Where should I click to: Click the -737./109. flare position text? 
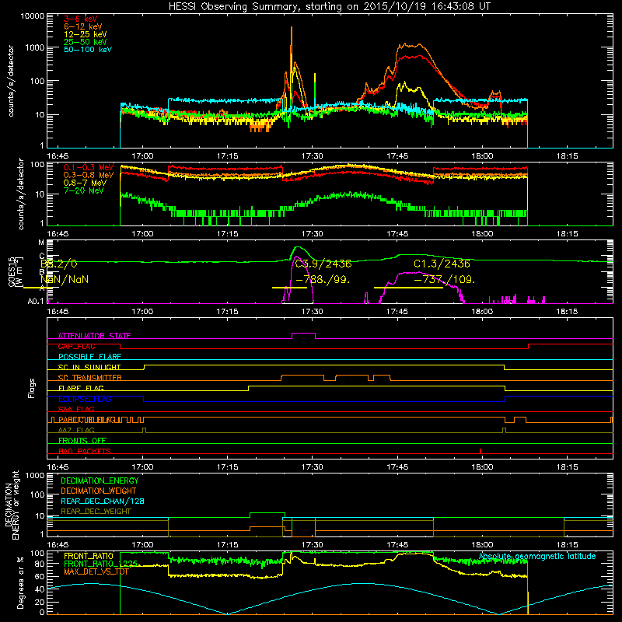[444, 279]
